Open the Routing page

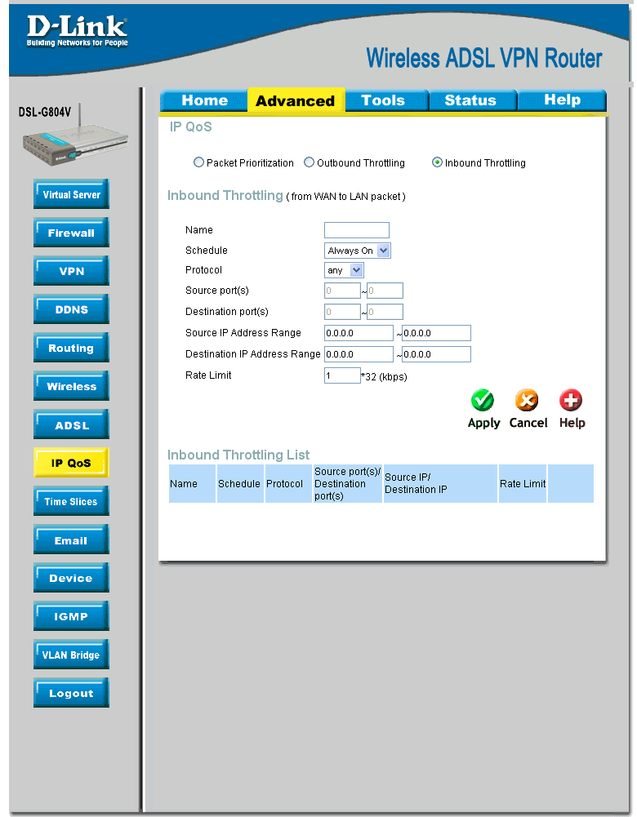(71, 348)
